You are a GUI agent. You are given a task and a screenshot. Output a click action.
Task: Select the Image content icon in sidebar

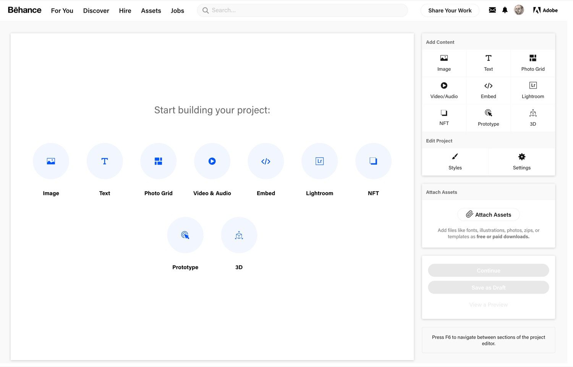(x=444, y=58)
